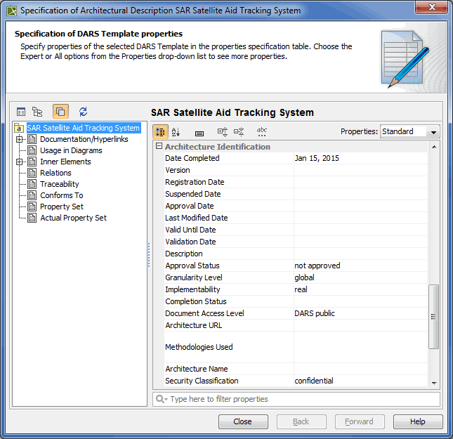Click the refresh arrows icon above the tree
This screenshot has height=439, width=453.
pyautogui.click(x=83, y=112)
